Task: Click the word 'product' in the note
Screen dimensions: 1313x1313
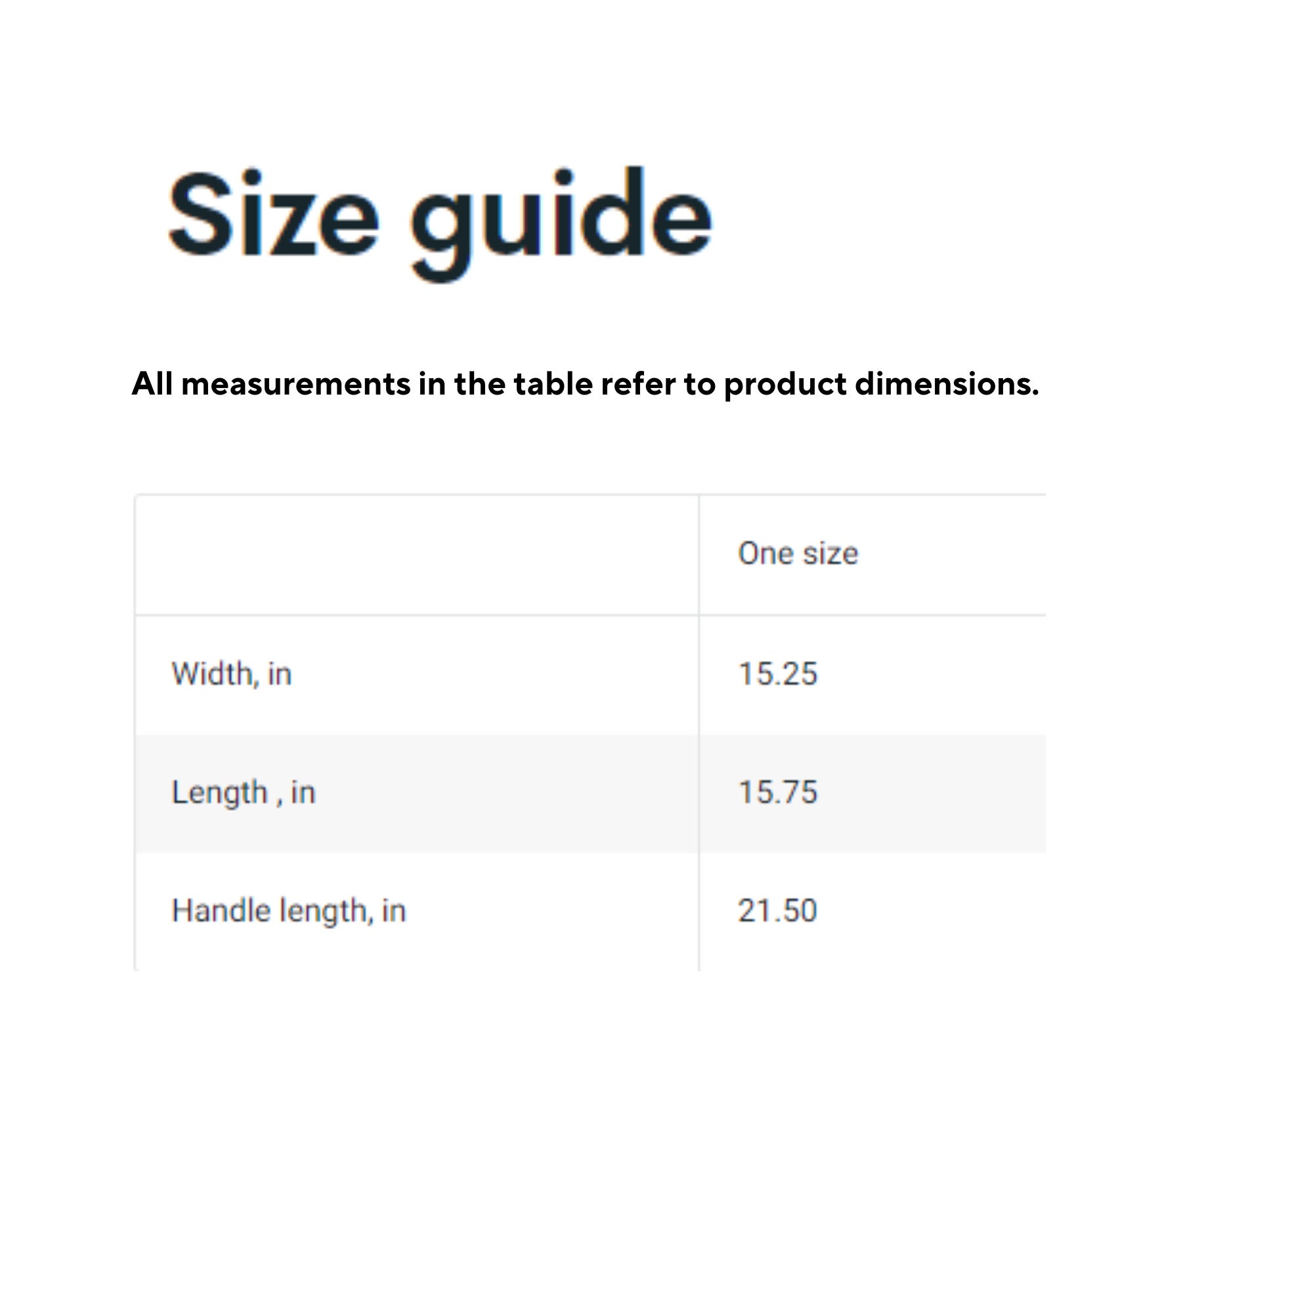Action: click(785, 385)
